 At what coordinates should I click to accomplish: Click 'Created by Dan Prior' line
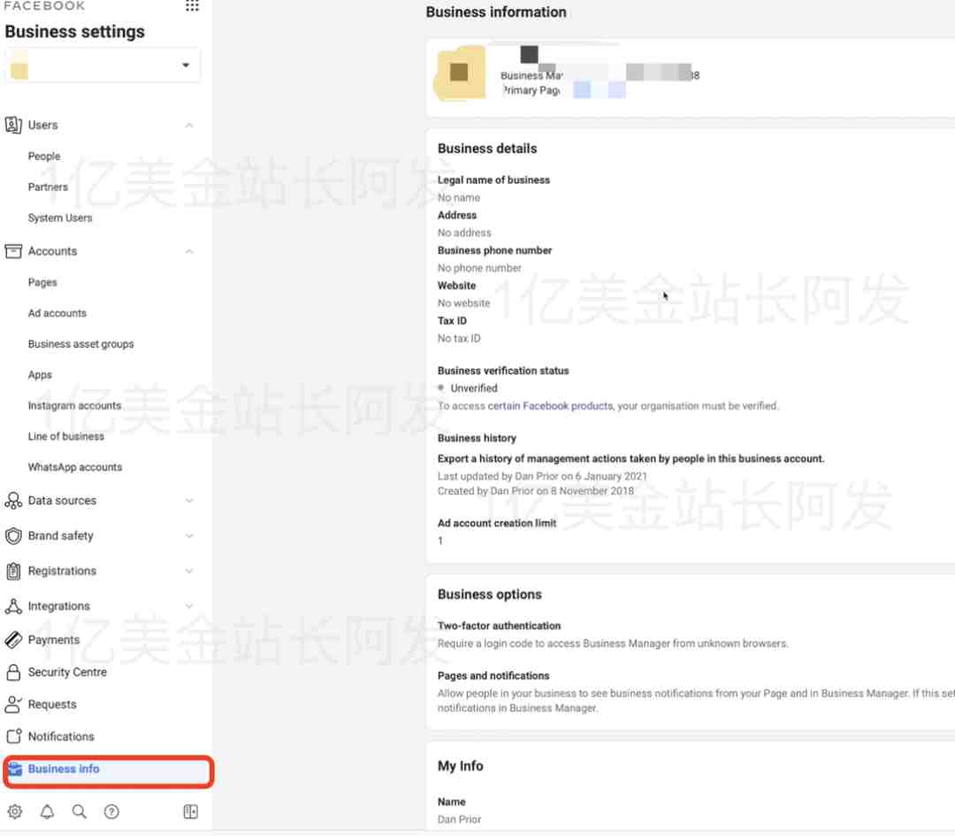(535, 491)
